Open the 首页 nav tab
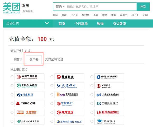Viewport: 153px width, 127px height. (x=62, y=24)
